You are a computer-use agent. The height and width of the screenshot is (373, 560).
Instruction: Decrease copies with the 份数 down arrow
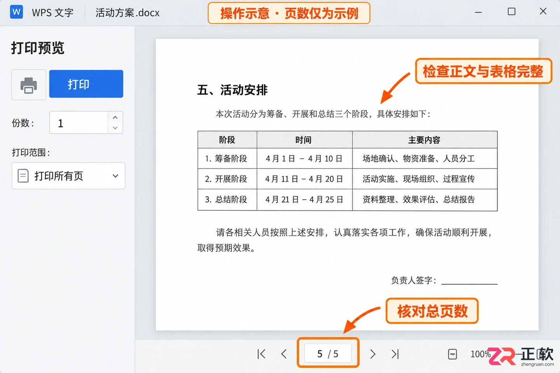click(115, 128)
